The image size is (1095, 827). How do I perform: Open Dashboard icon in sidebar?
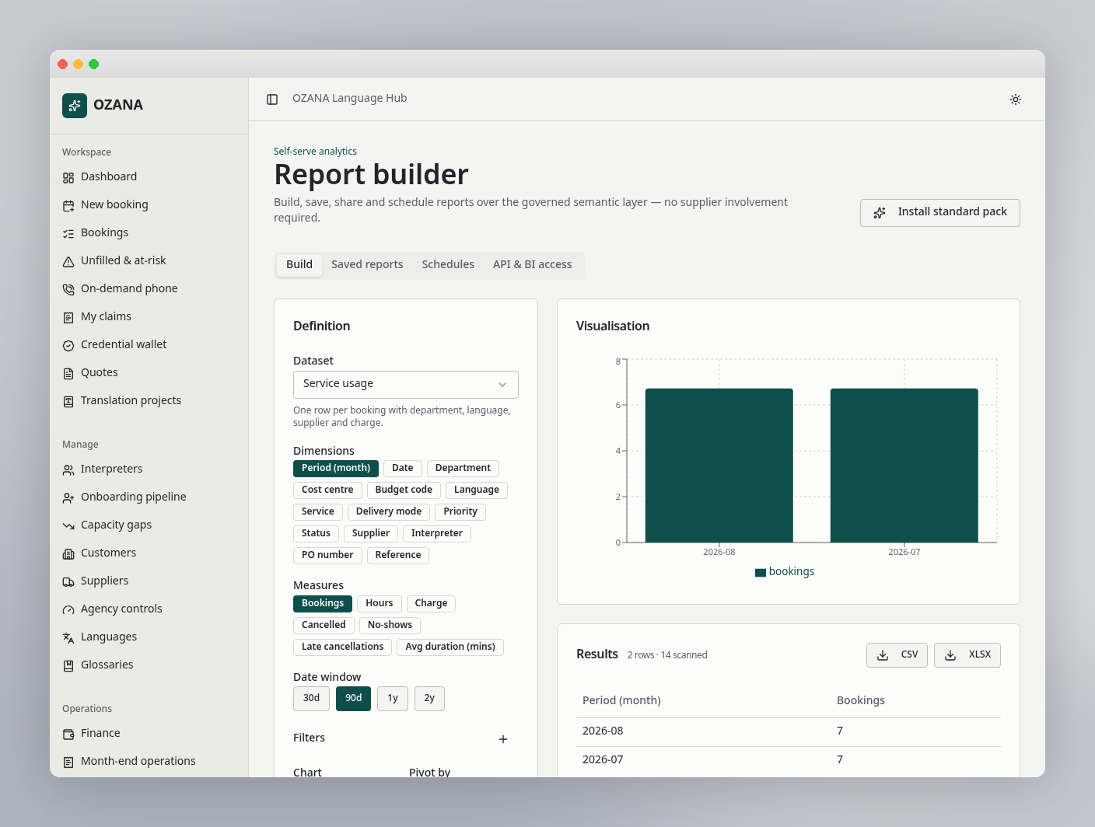click(x=68, y=177)
